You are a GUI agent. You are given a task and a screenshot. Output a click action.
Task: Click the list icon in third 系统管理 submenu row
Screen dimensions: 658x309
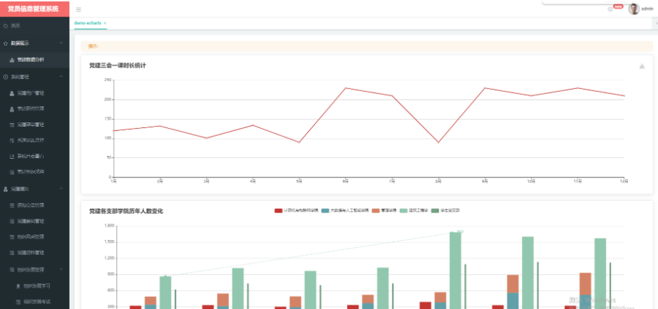[11, 125]
